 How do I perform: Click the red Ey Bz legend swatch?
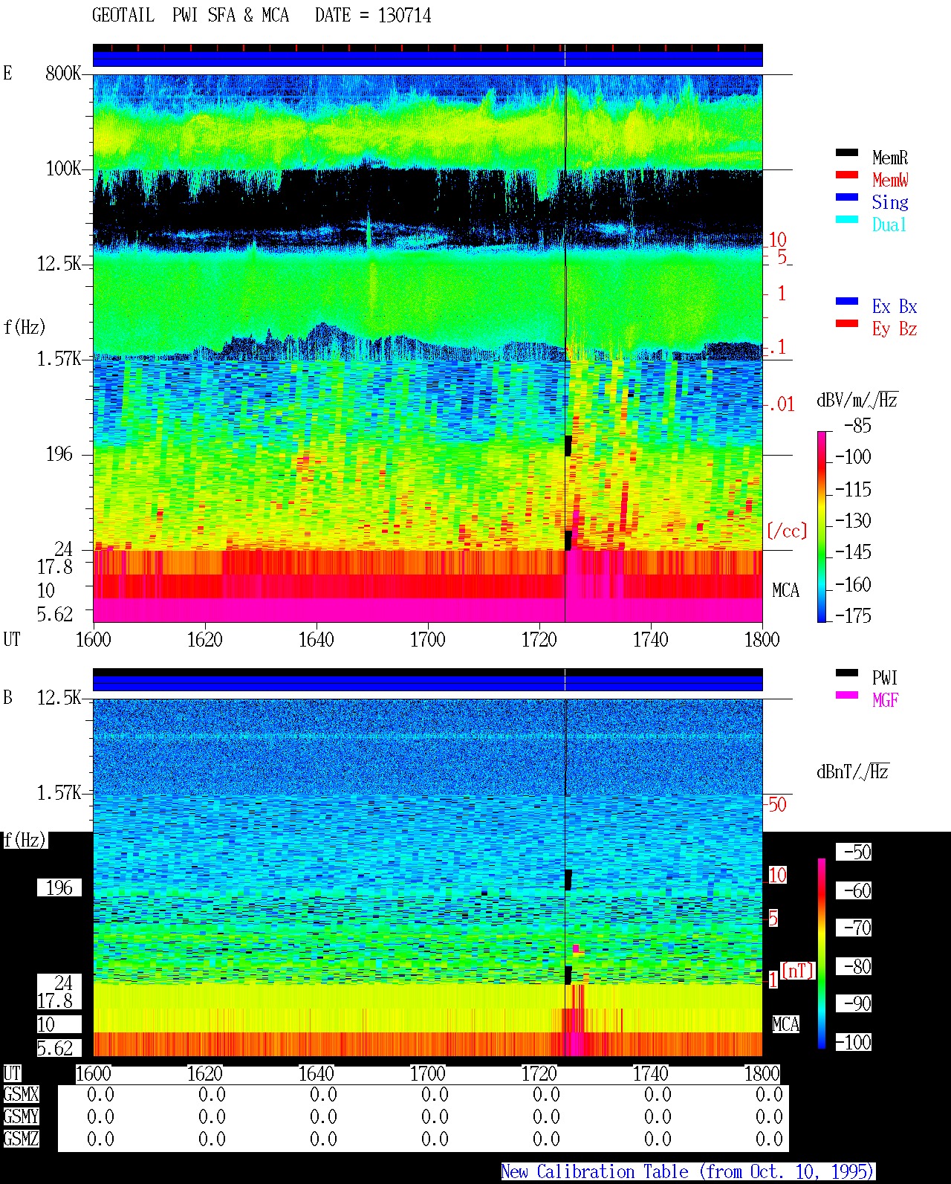[847, 324]
